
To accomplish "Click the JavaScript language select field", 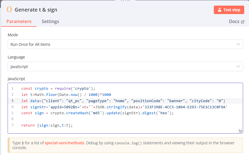I will coord(121,67).
